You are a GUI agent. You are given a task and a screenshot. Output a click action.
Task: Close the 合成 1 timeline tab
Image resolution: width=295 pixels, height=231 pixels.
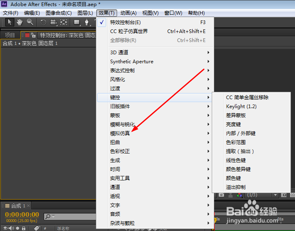[29, 205]
